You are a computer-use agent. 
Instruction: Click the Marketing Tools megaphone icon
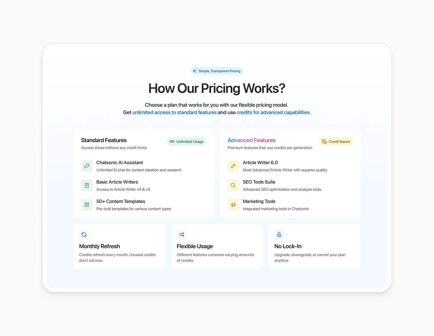pos(233,205)
